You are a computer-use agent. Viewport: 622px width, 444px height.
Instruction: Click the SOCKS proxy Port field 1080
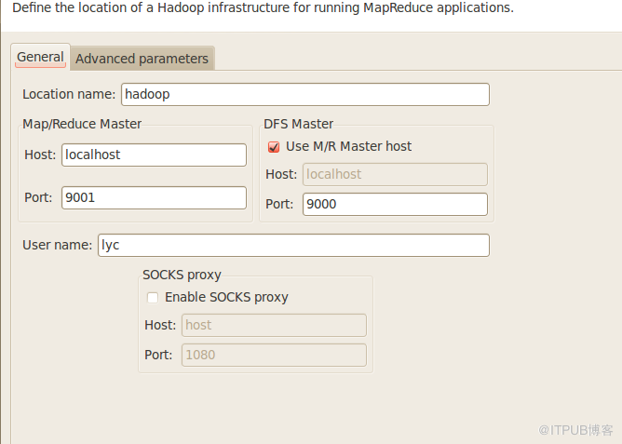tap(274, 355)
